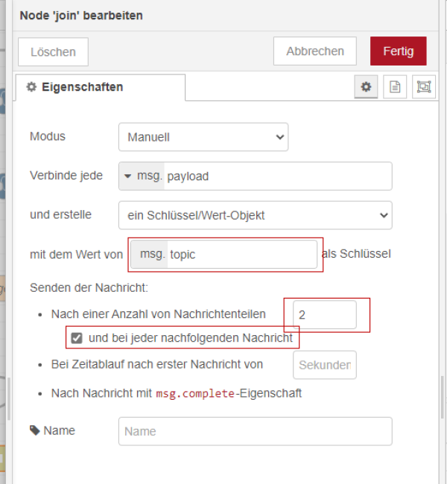Click the msg. prefix in the topic field
The width and height of the screenshot is (447, 484).
151,254
